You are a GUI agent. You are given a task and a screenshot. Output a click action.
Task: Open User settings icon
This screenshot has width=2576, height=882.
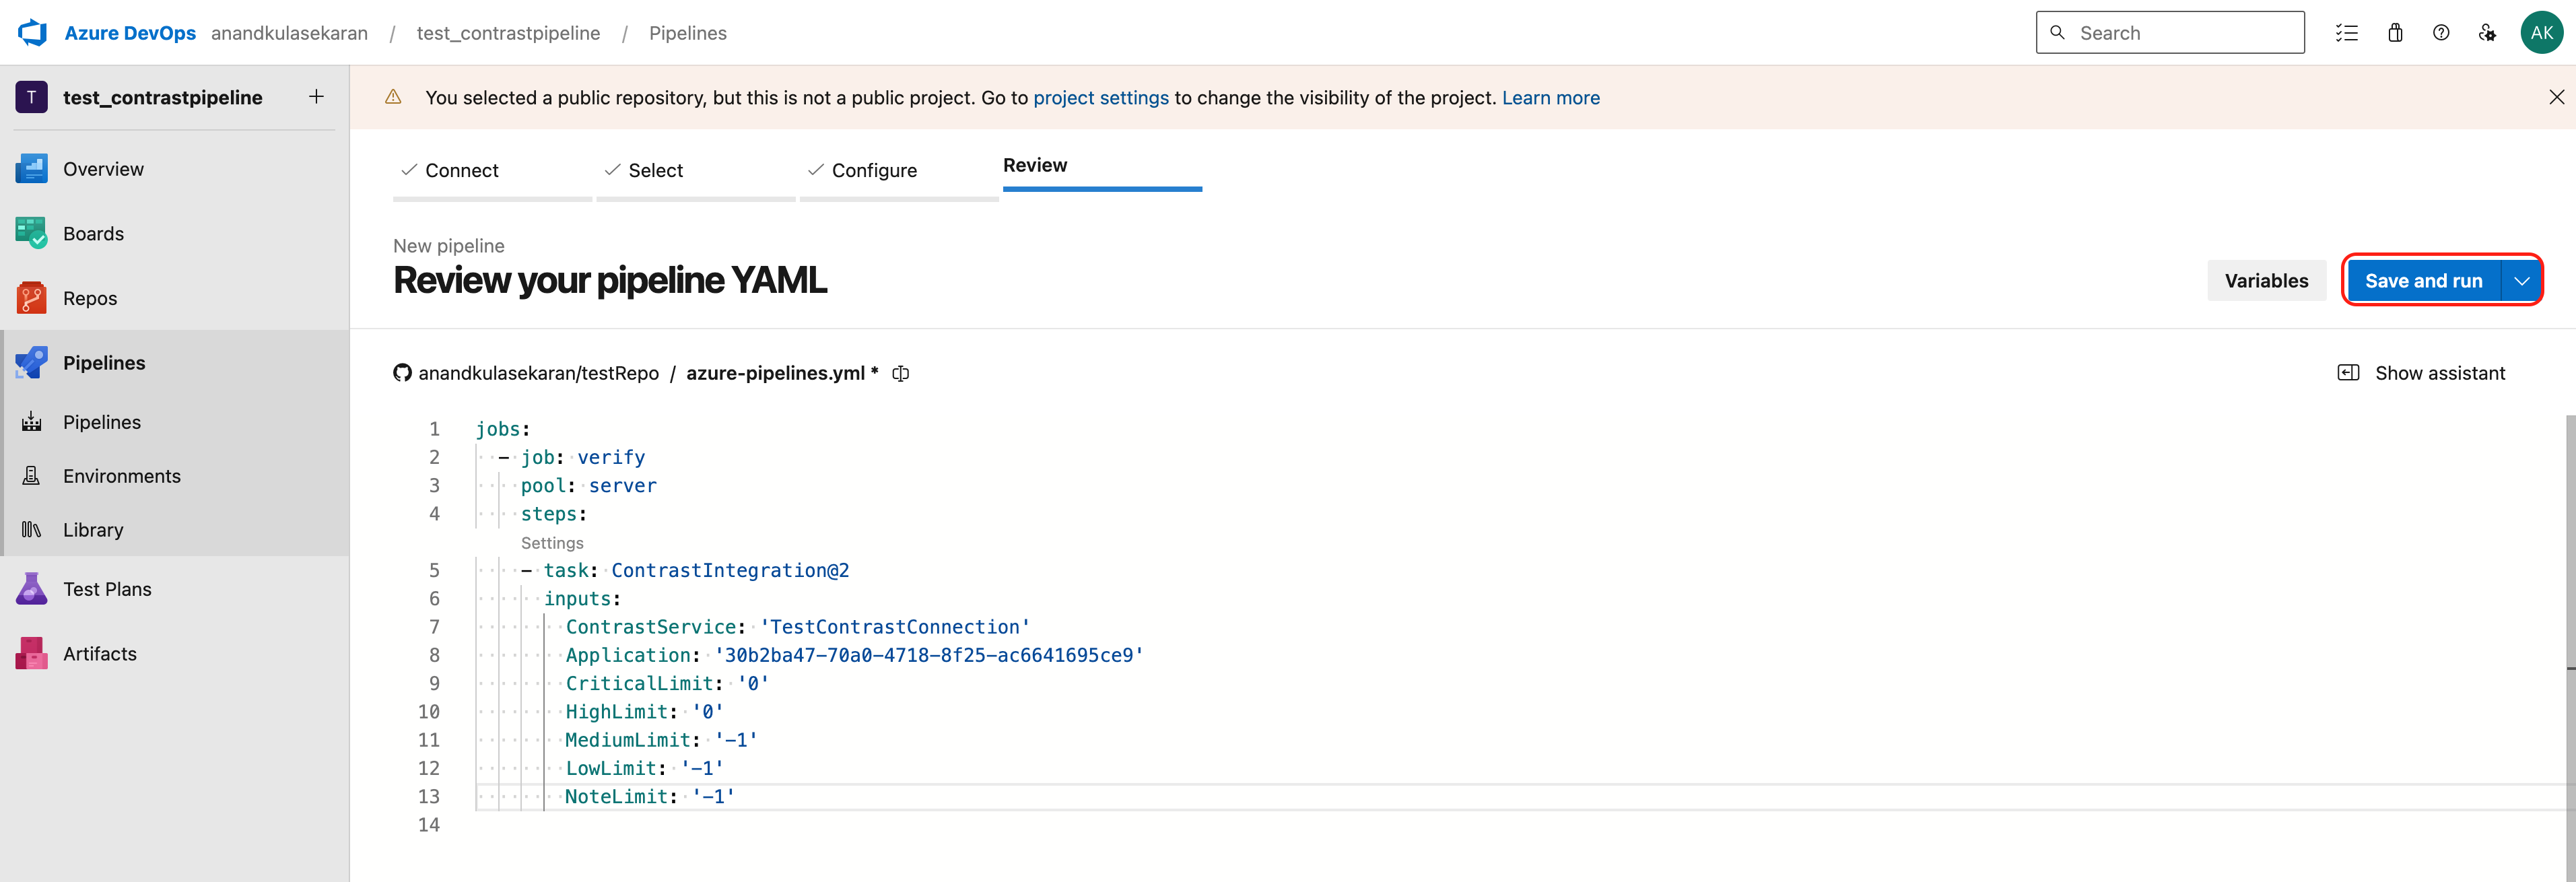[x=2487, y=33]
